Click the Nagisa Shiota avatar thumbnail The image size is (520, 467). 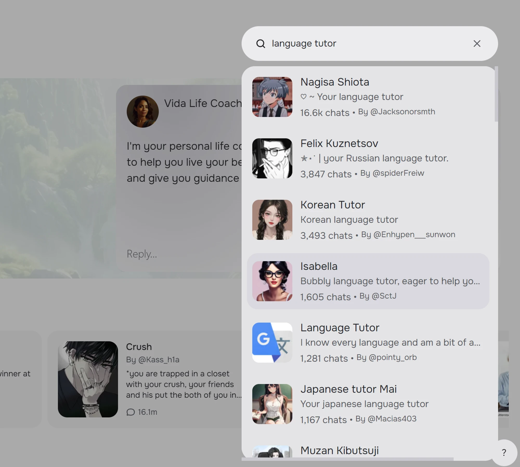point(272,97)
